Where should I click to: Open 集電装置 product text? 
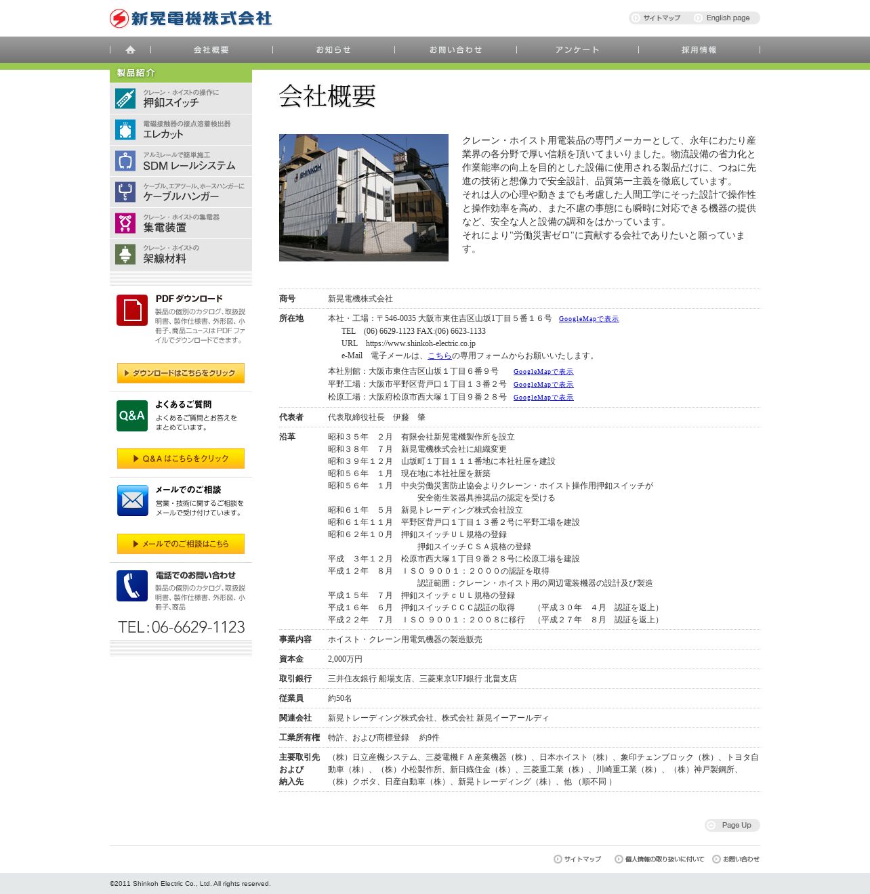pyautogui.click(x=165, y=228)
